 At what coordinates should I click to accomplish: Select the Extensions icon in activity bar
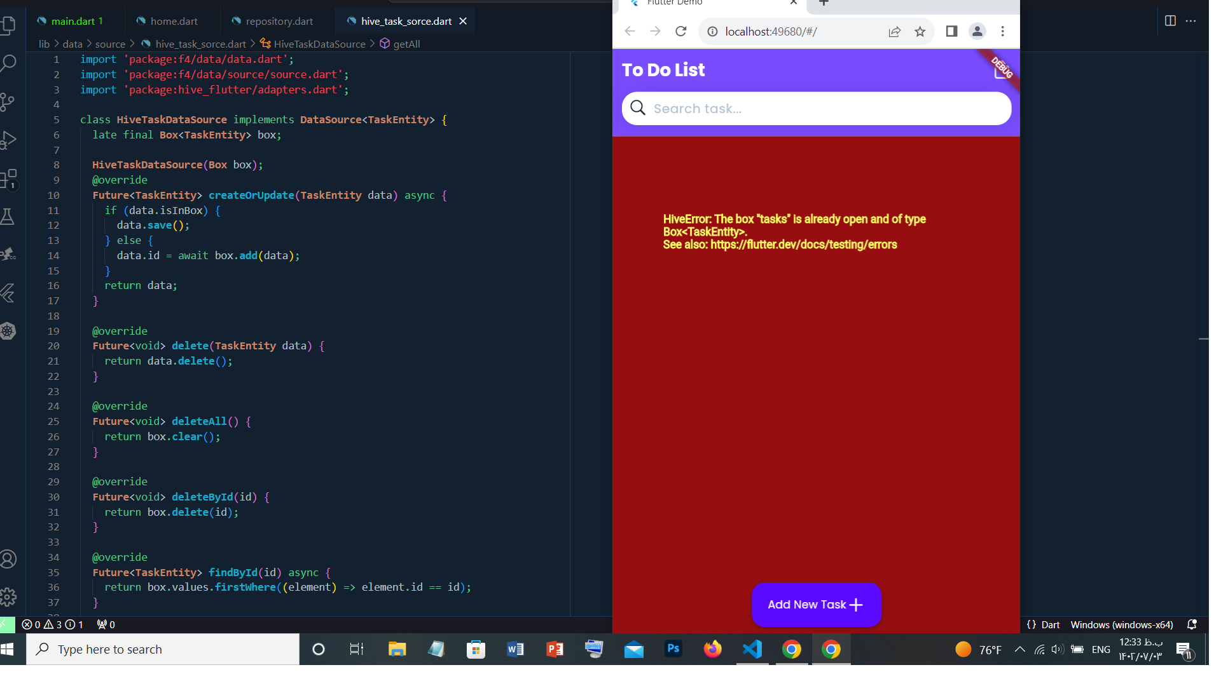13,178
